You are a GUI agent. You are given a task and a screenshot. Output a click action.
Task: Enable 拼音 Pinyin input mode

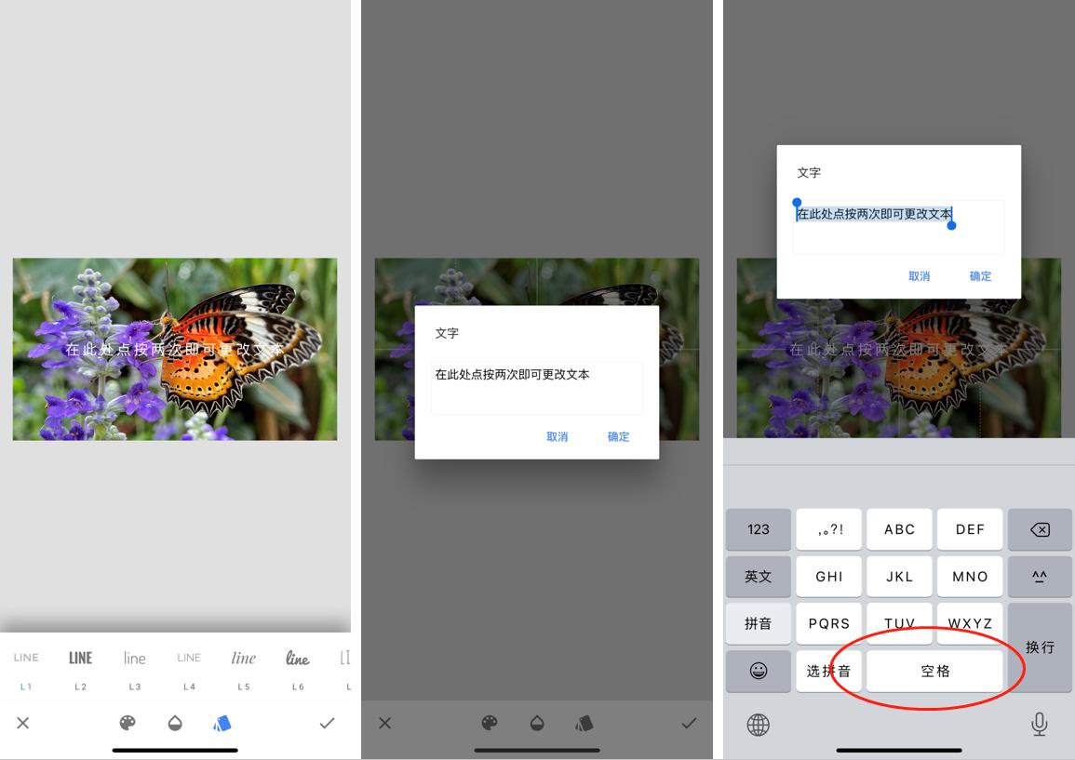coord(759,623)
